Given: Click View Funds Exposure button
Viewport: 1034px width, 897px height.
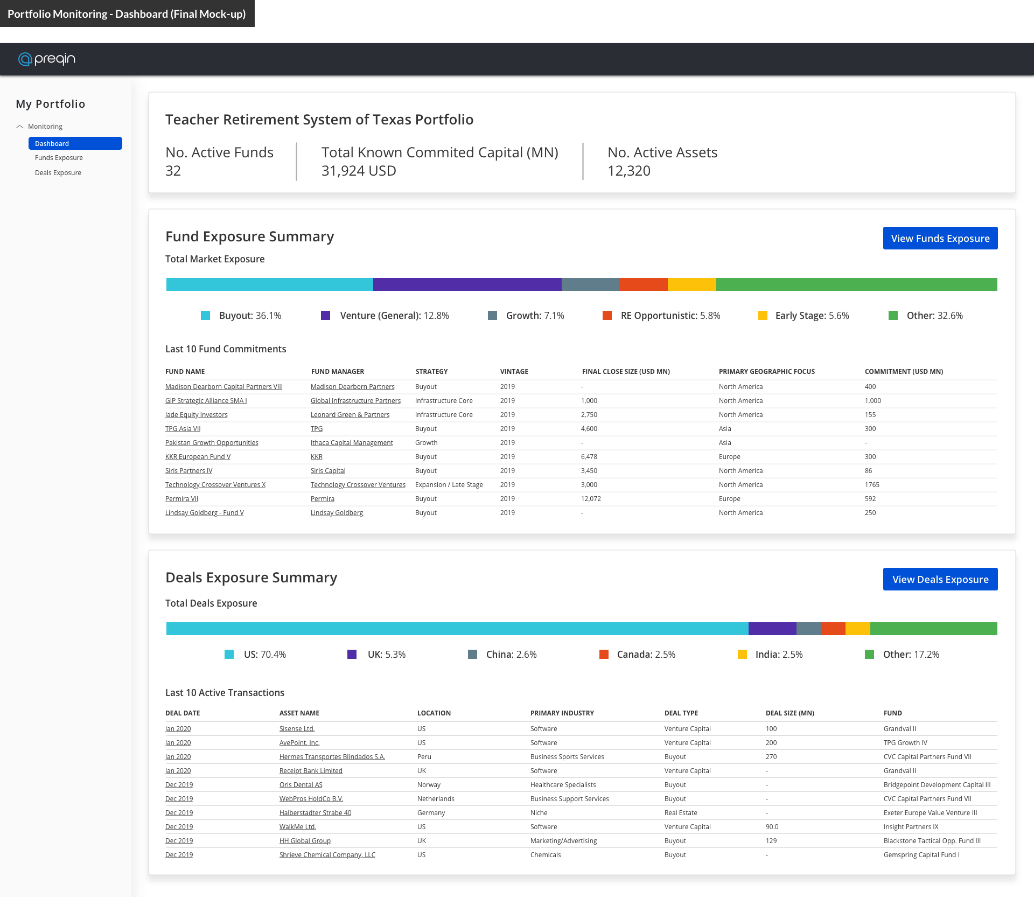Looking at the screenshot, I should pyautogui.click(x=940, y=238).
